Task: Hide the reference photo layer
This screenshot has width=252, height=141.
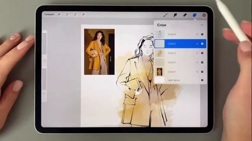Action: coord(202,72)
